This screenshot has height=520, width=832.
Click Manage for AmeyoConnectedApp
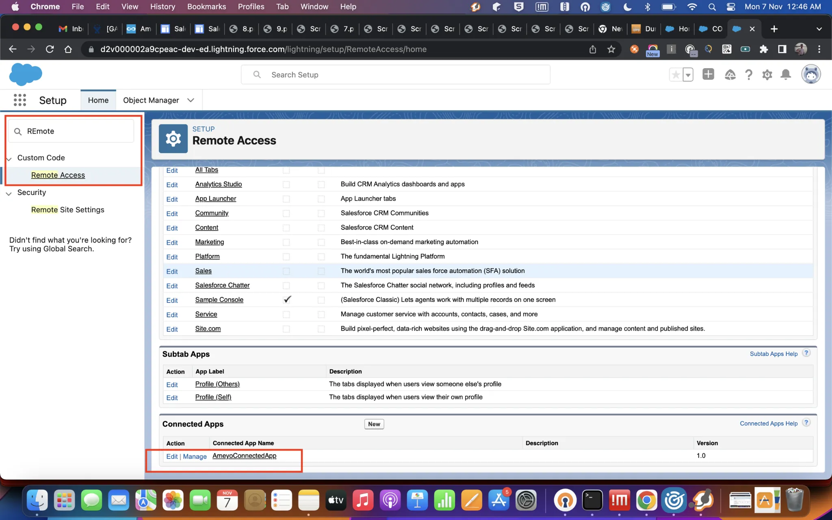(x=195, y=456)
